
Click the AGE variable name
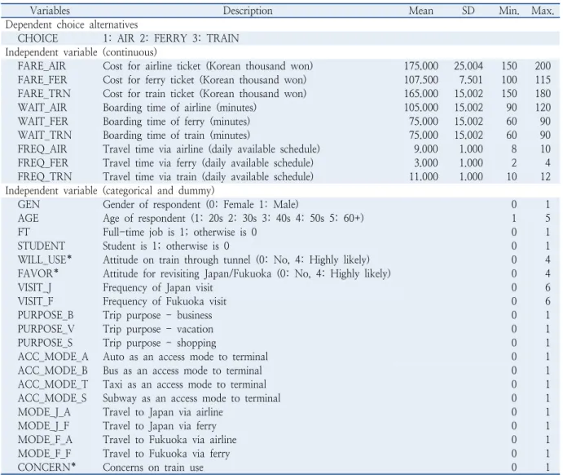coord(28,218)
